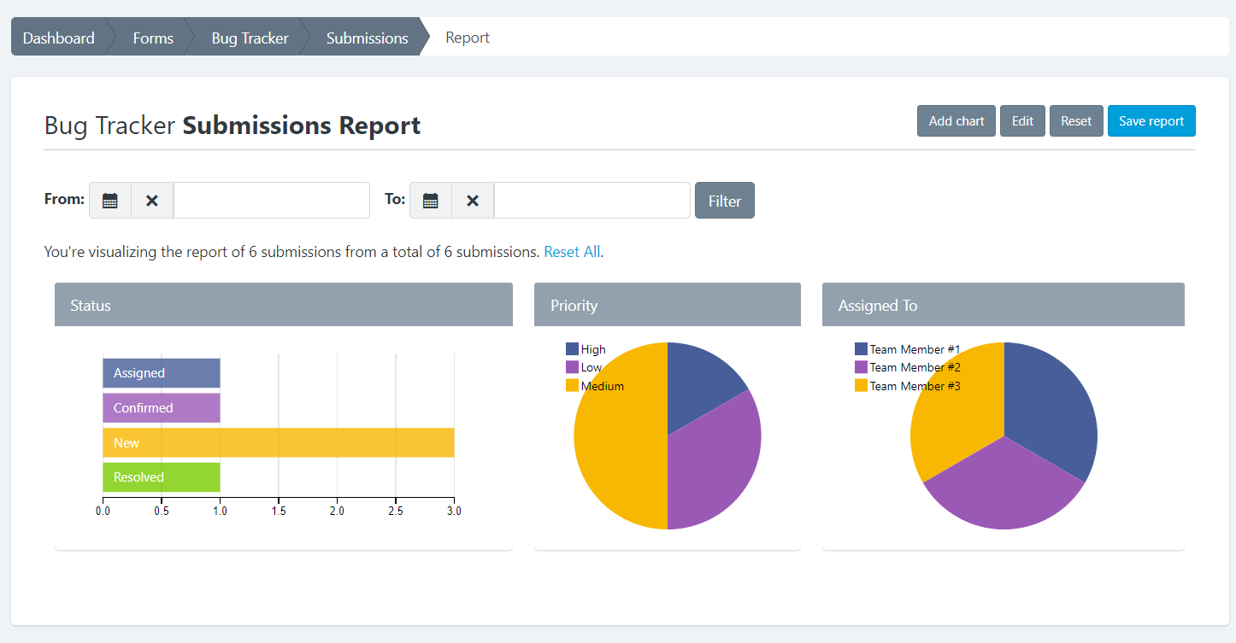Viewport: 1236px width, 643px height.
Task: Open the To date calendar picker
Action: [431, 201]
